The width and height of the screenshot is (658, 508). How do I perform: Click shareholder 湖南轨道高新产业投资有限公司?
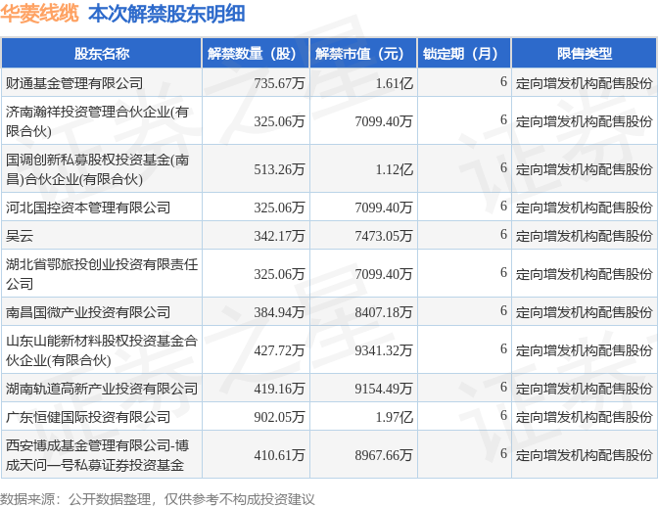point(102,389)
